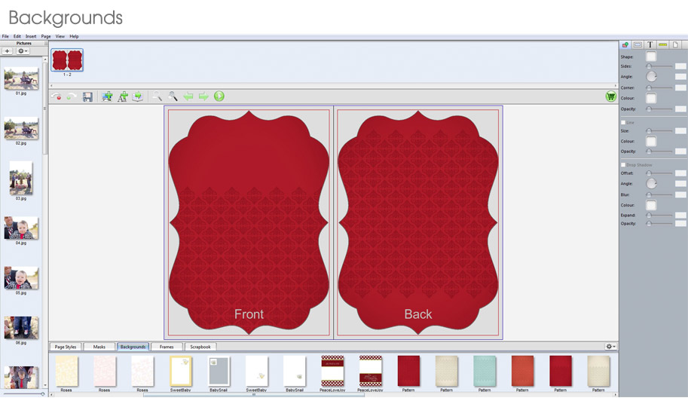Click the zoom out magnifier
This screenshot has width=688, height=404.
tap(157, 96)
